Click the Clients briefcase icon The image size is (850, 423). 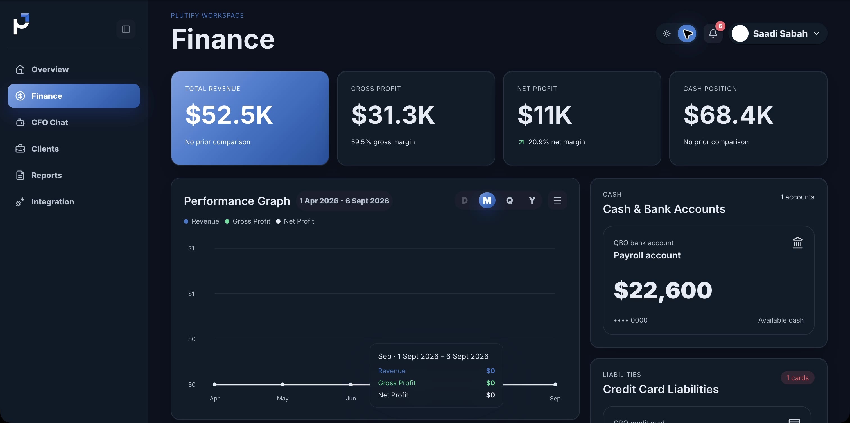(20, 148)
